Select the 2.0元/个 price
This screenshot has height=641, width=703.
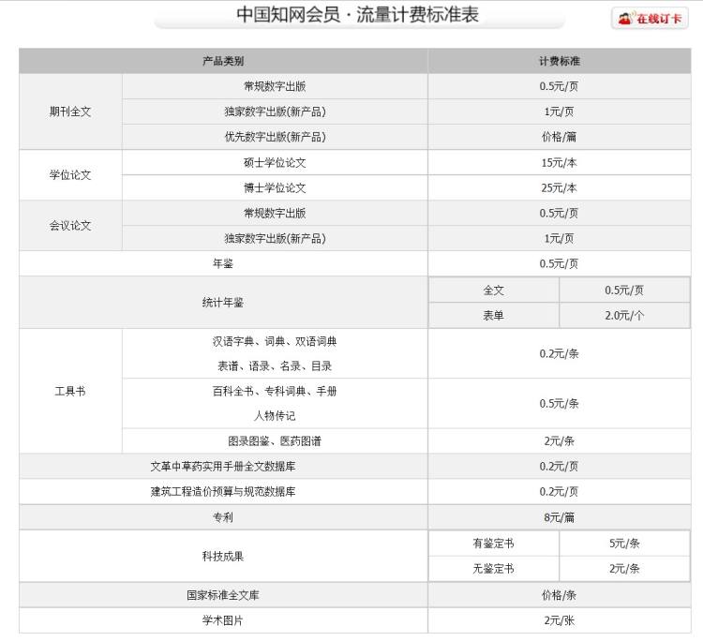[x=624, y=315]
